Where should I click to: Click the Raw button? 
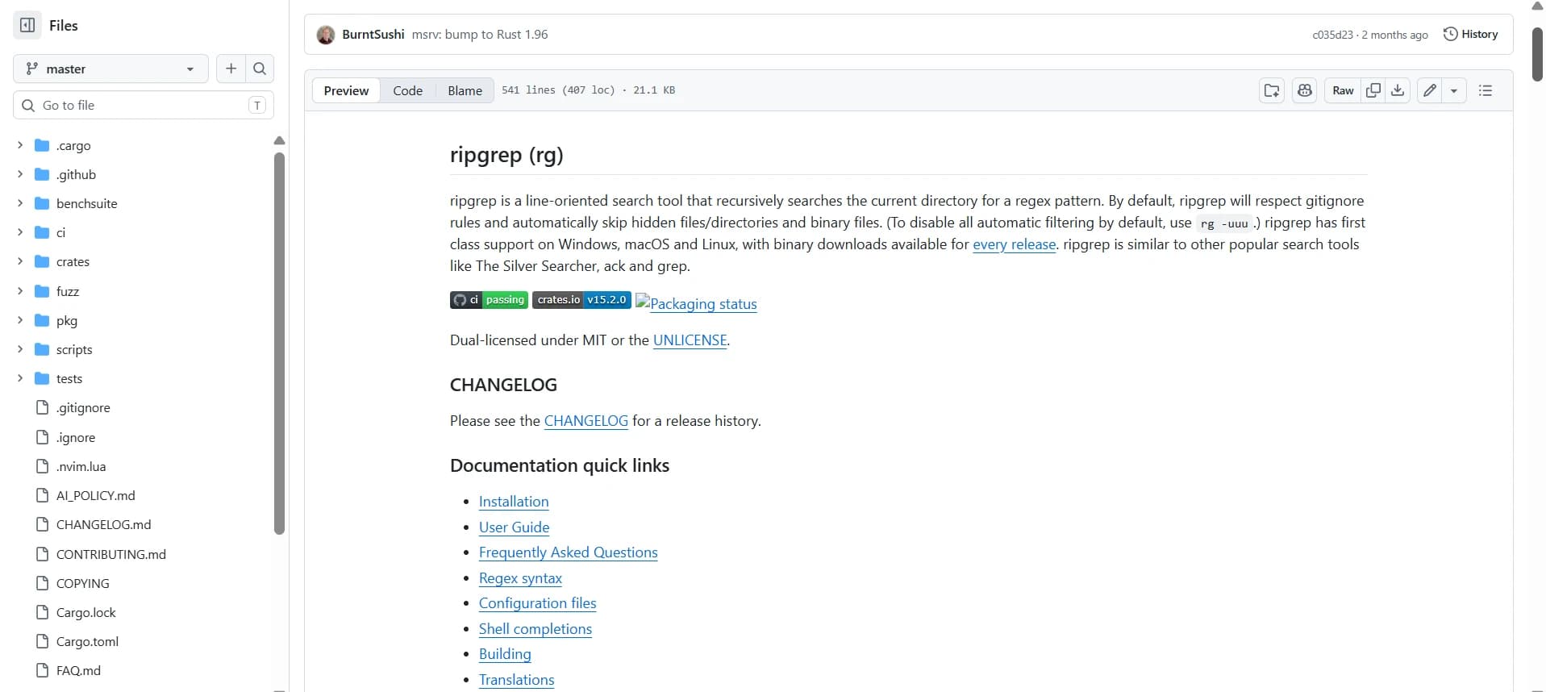pyautogui.click(x=1343, y=90)
